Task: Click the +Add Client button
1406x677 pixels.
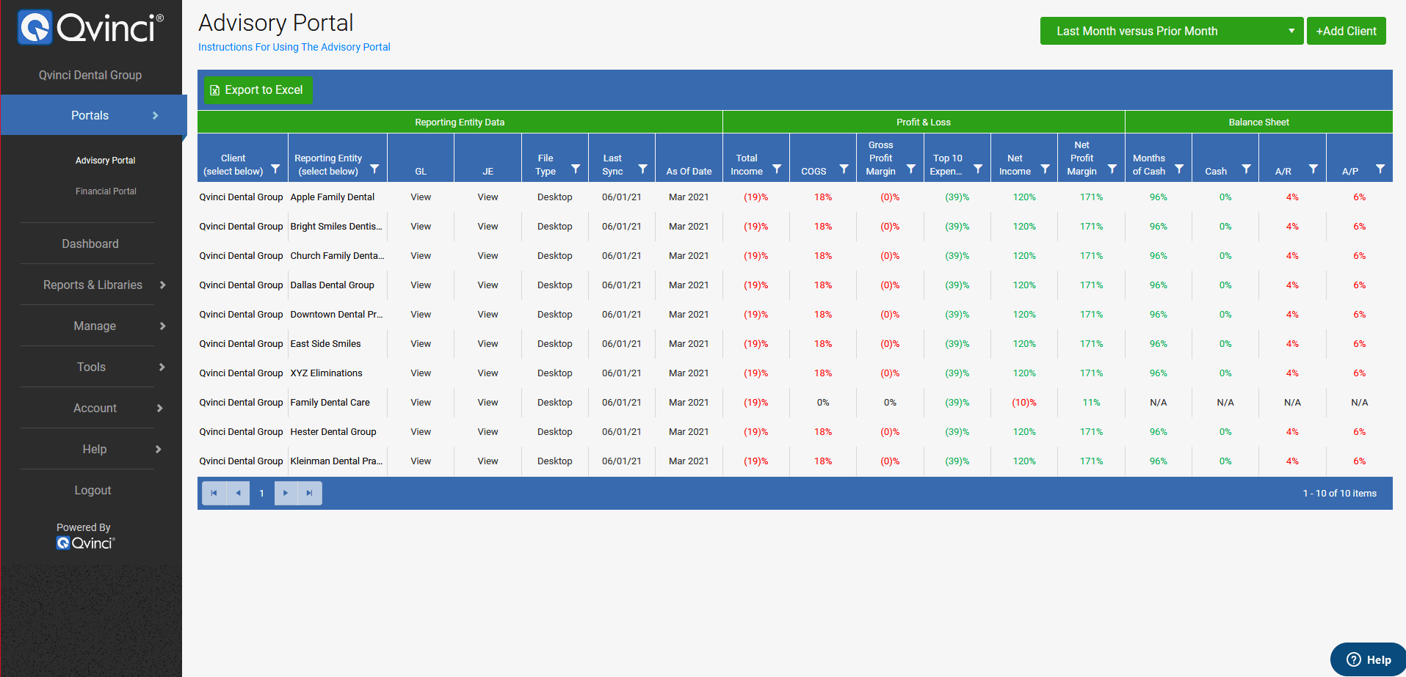Action: pyautogui.click(x=1346, y=31)
